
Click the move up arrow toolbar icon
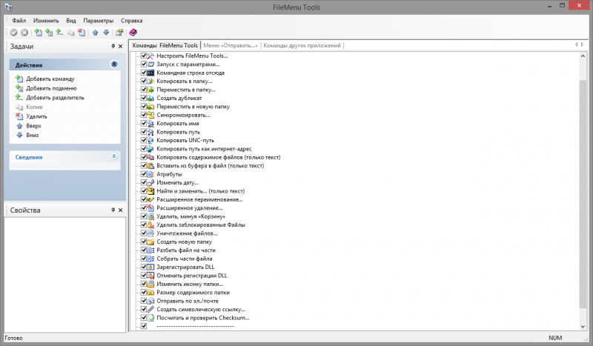96,33
